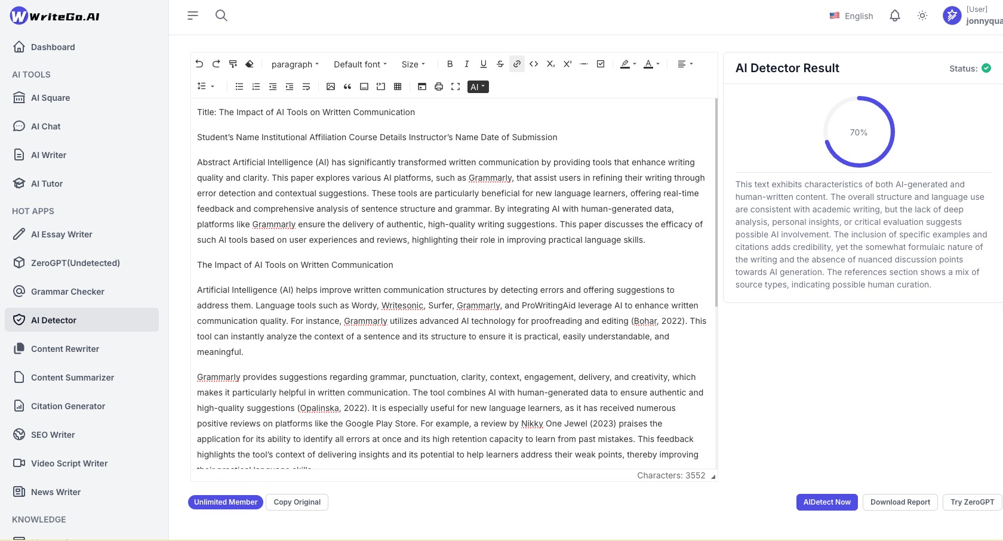Open the Default font dropdown
The height and width of the screenshot is (541, 1003).
point(360,64)
